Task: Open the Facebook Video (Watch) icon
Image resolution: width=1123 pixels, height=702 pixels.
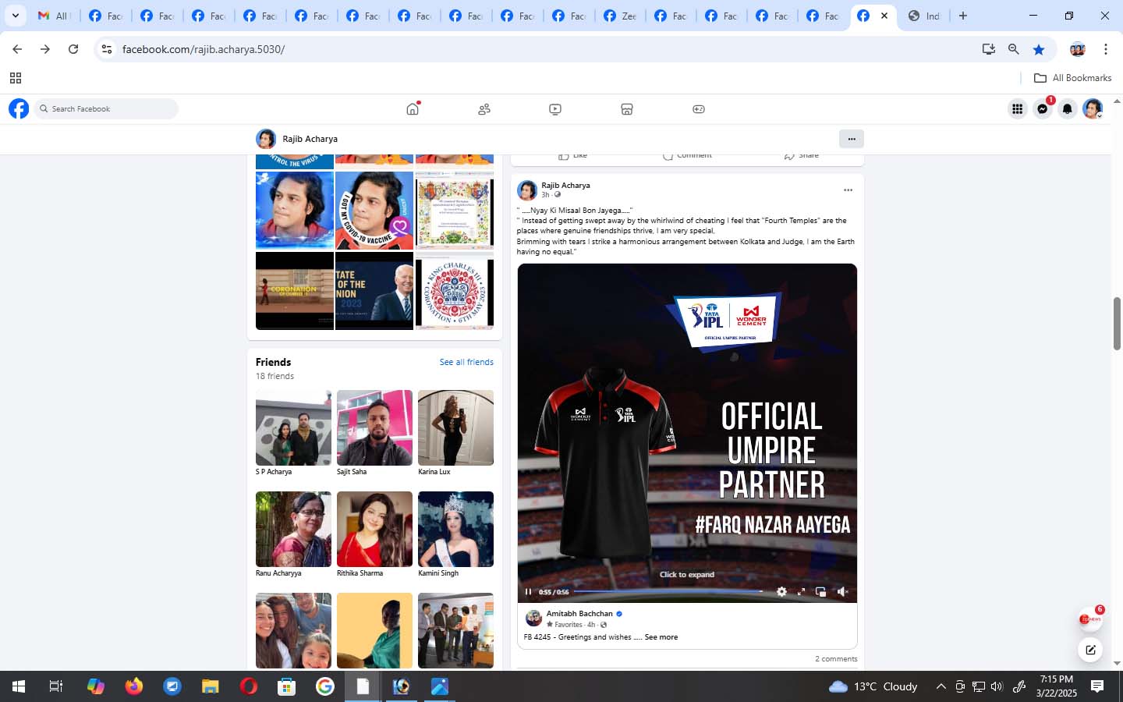Action: 555,109
